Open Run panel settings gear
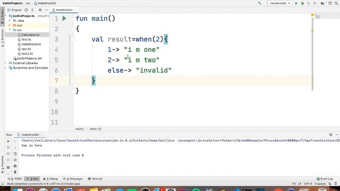The image size is (340, 191). 330,134
